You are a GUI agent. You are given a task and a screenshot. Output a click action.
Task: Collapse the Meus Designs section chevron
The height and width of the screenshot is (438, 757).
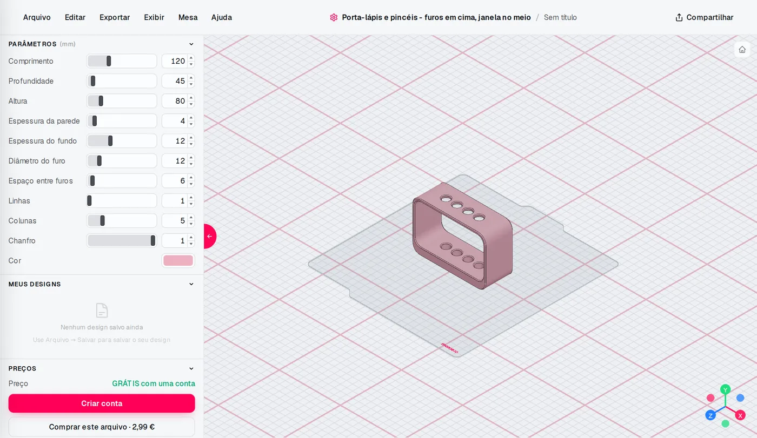(x=191, y=284)
